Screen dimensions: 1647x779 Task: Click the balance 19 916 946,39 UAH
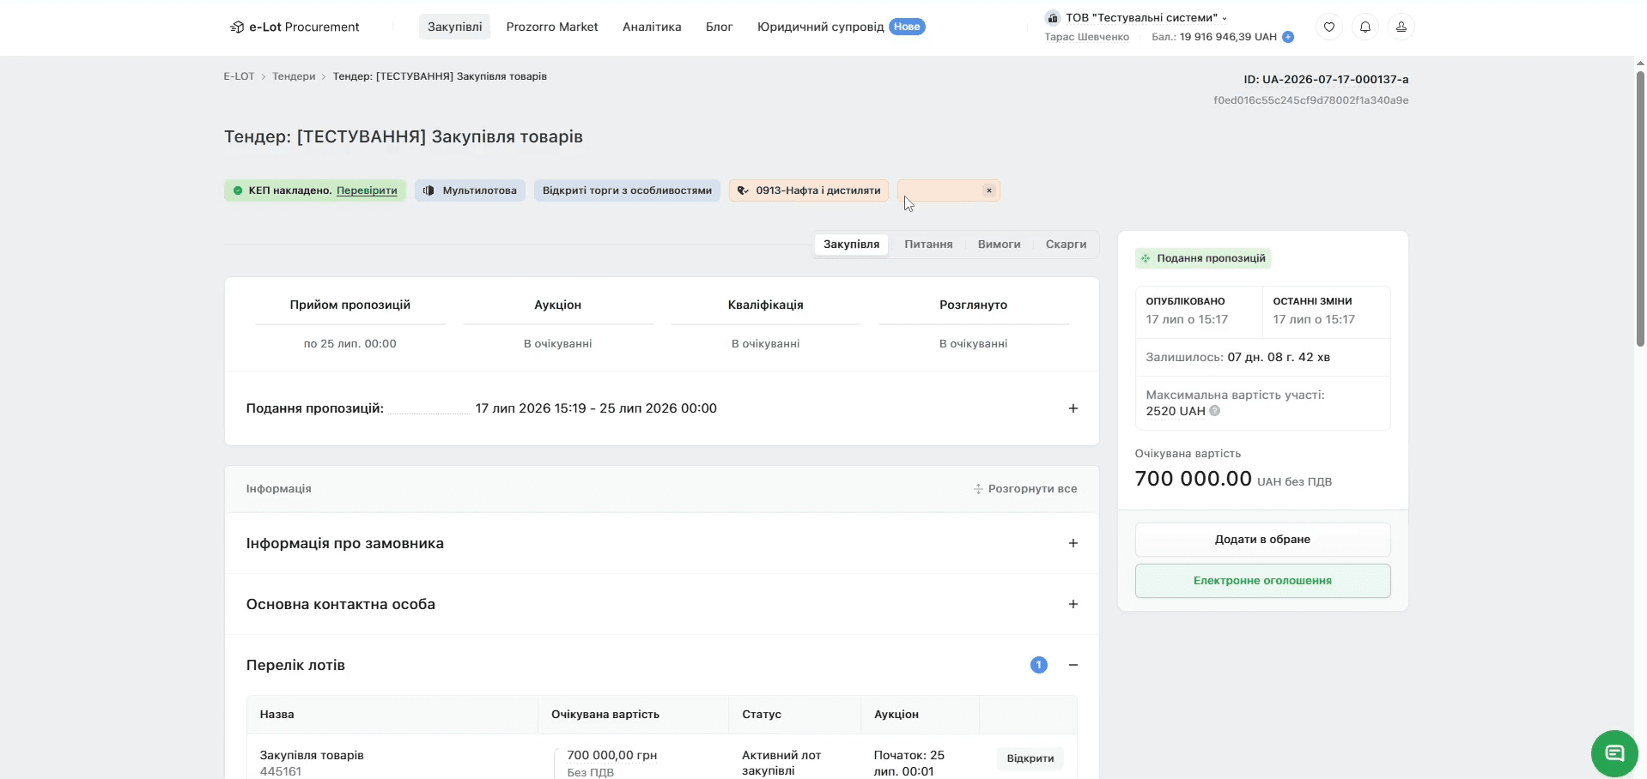[1228, 37]
